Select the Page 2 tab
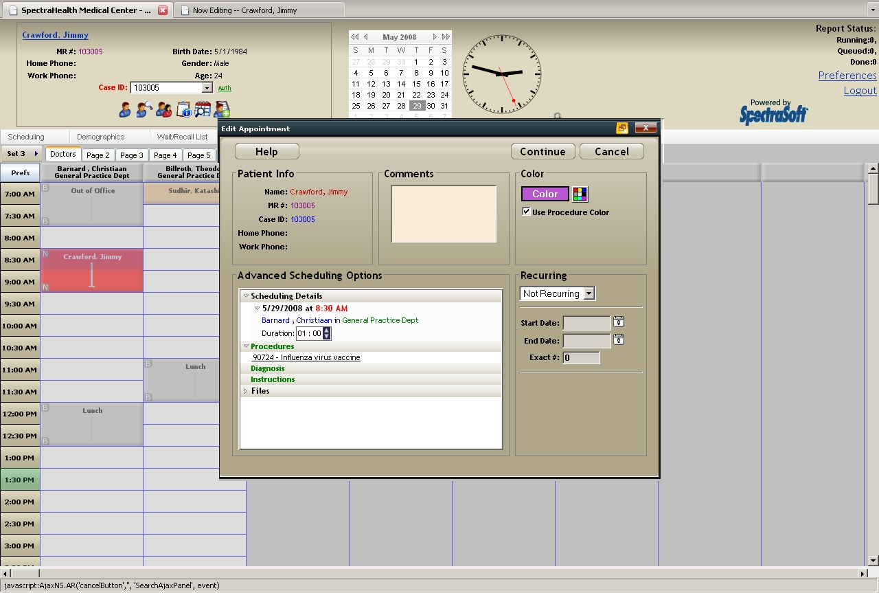This screenshot has width=879, height=593. click(98, 155)
